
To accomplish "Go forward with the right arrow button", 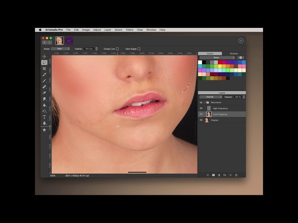I will pyautogui.click(x=50, y=42).
